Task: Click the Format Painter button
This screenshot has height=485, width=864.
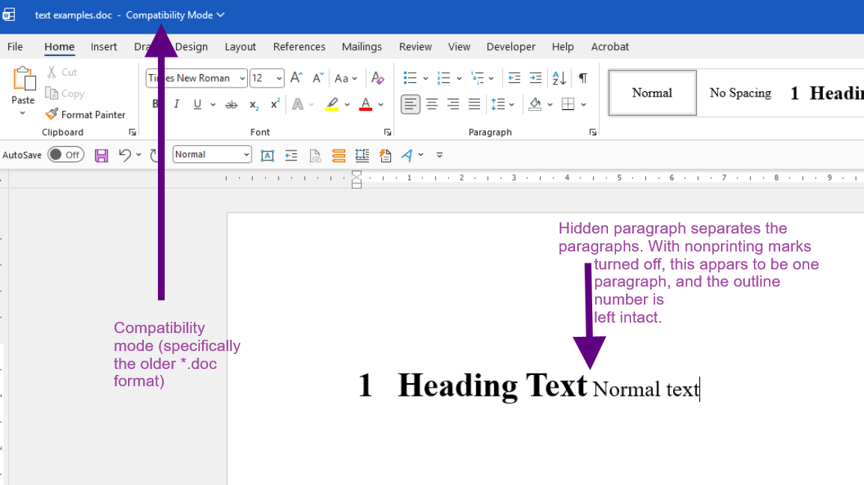Action: tap(85, 115)
